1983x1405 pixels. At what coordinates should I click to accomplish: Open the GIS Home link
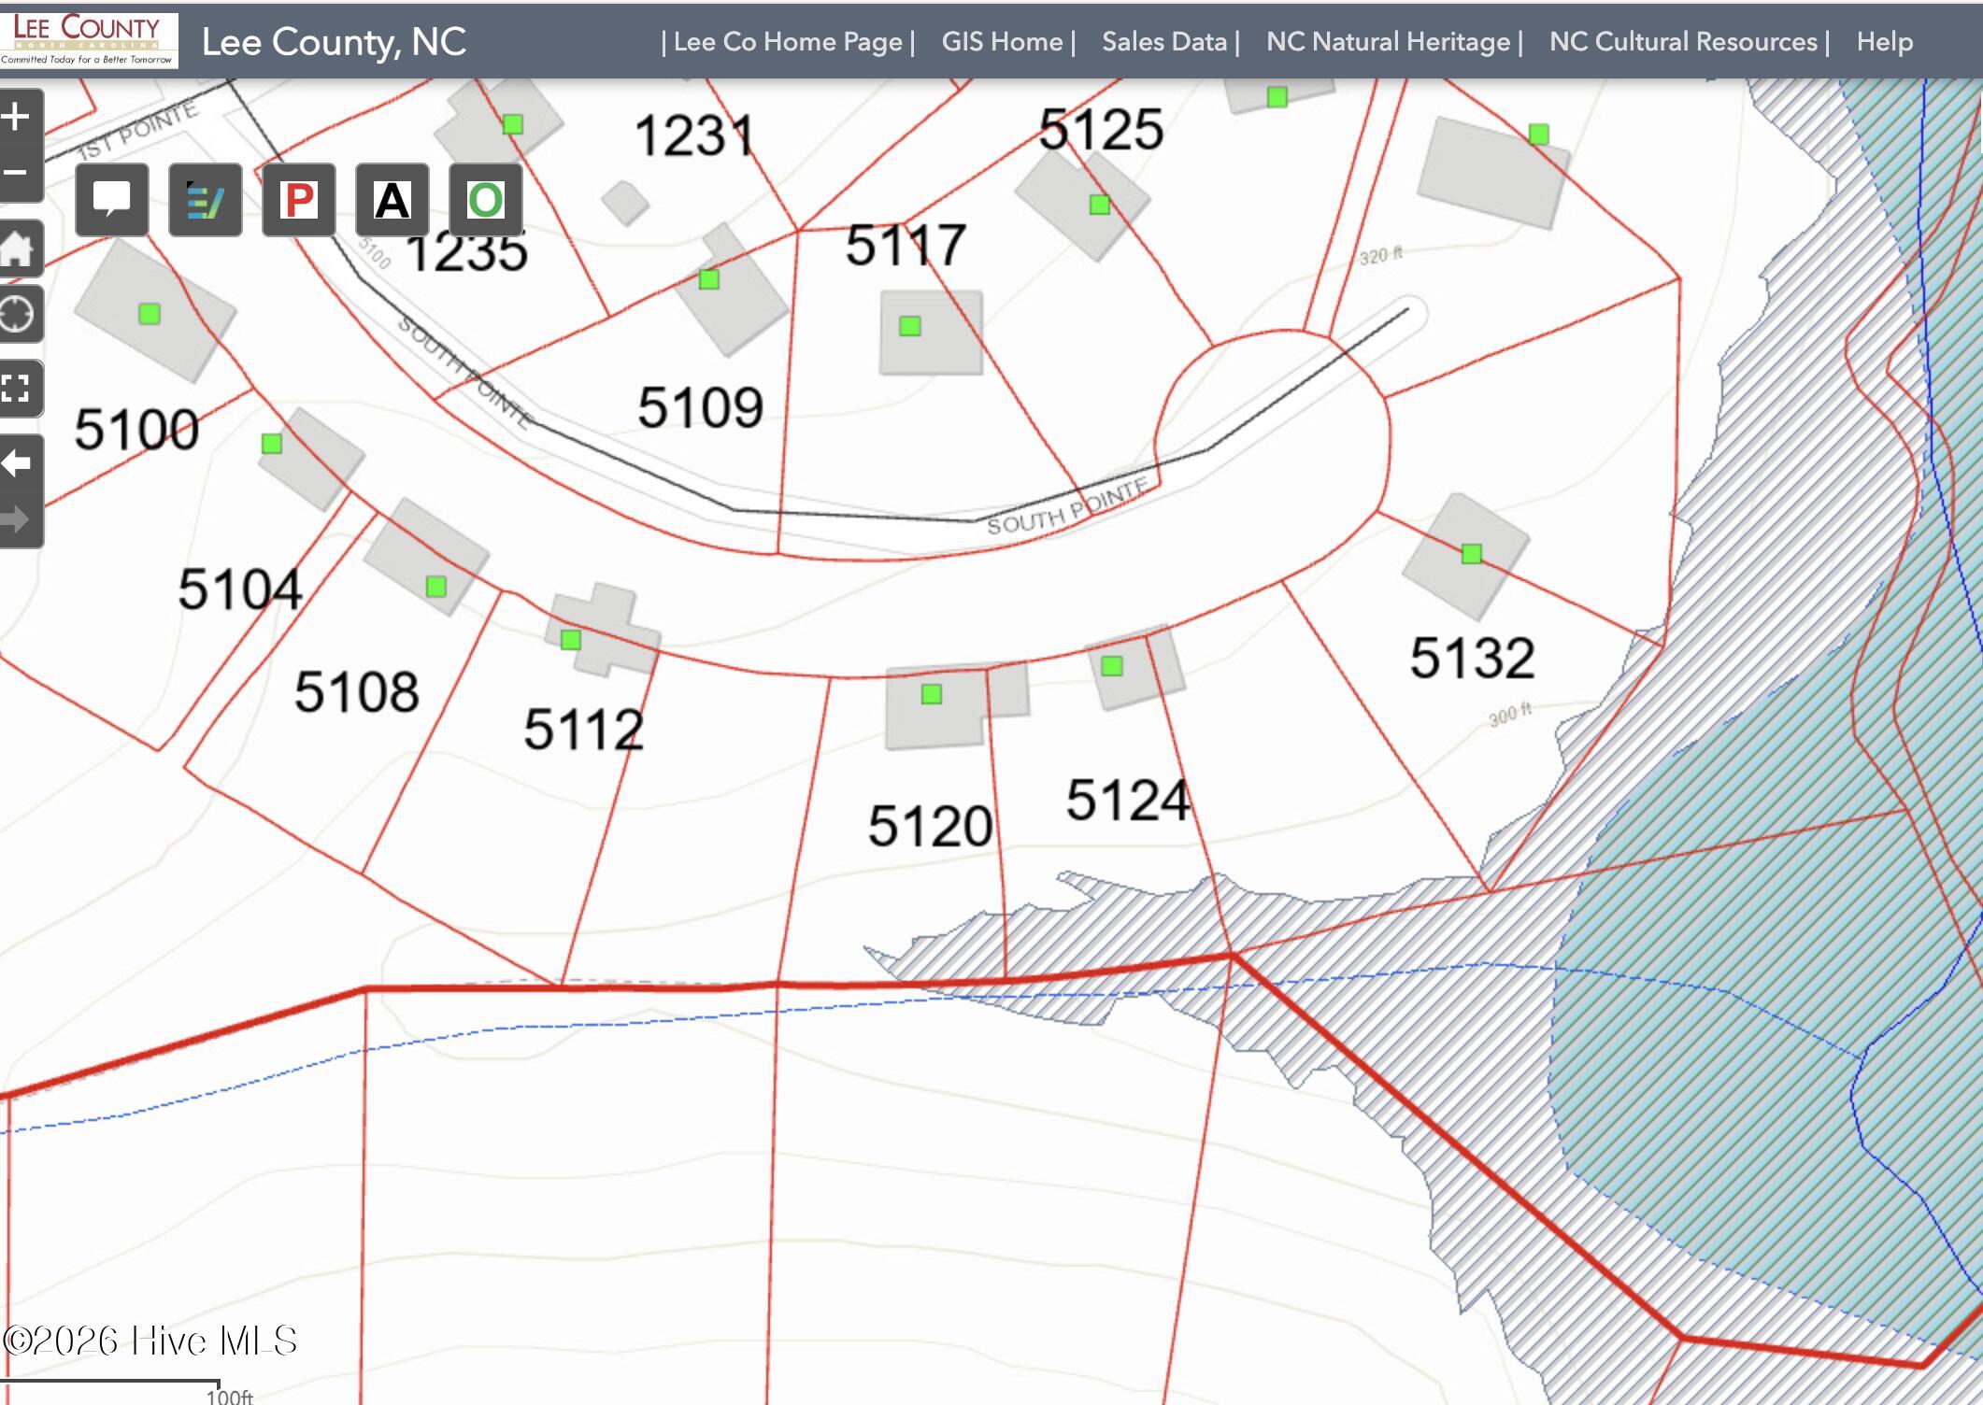[x=1002, y=42]
